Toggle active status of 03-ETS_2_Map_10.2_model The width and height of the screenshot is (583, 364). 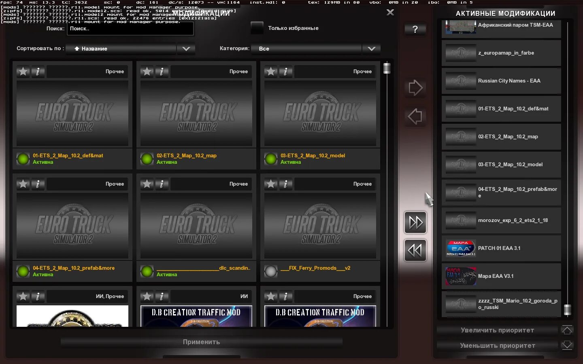tap(271, 159)
